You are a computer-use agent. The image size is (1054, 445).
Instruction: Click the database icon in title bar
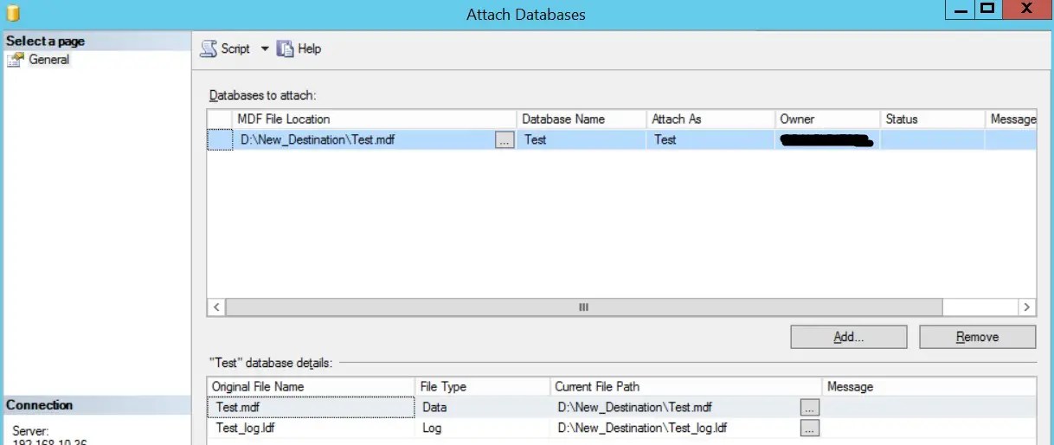click(x=13, y=13)
